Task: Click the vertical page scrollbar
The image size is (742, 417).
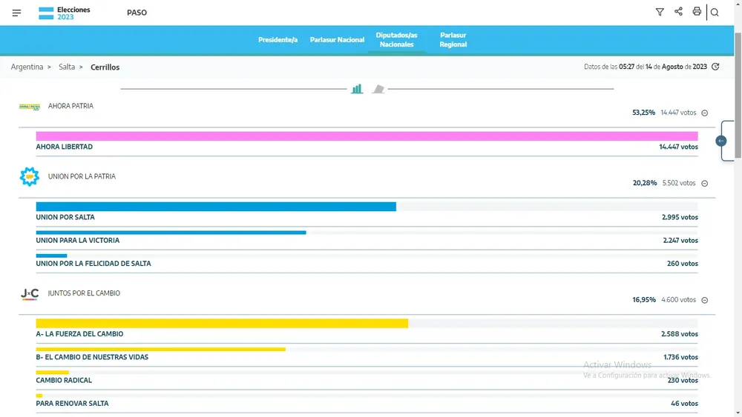Action: (x=738, y=222)
